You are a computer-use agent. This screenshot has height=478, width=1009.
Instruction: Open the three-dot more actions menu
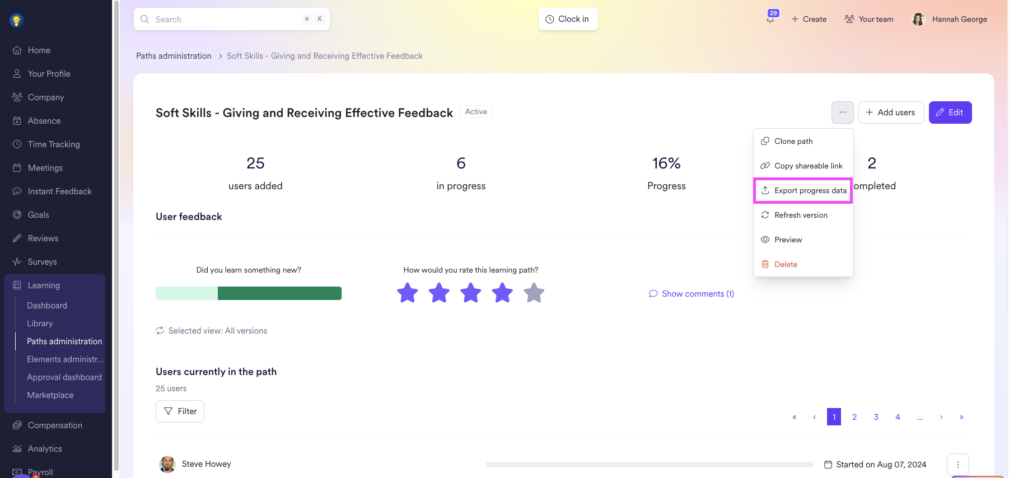click(x=842, y=113)
